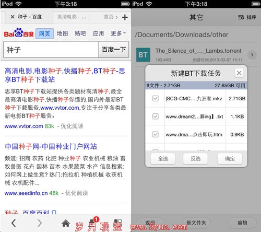The height and width of the screenshot is (232, 261).
Task: Tap the 排序 sort button
Action: coord(247,17)
